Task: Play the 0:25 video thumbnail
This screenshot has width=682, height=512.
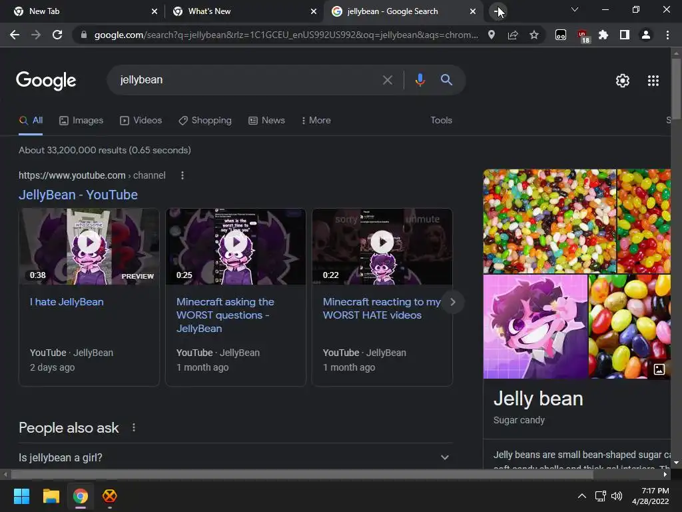Action: (x=236, y=247)
